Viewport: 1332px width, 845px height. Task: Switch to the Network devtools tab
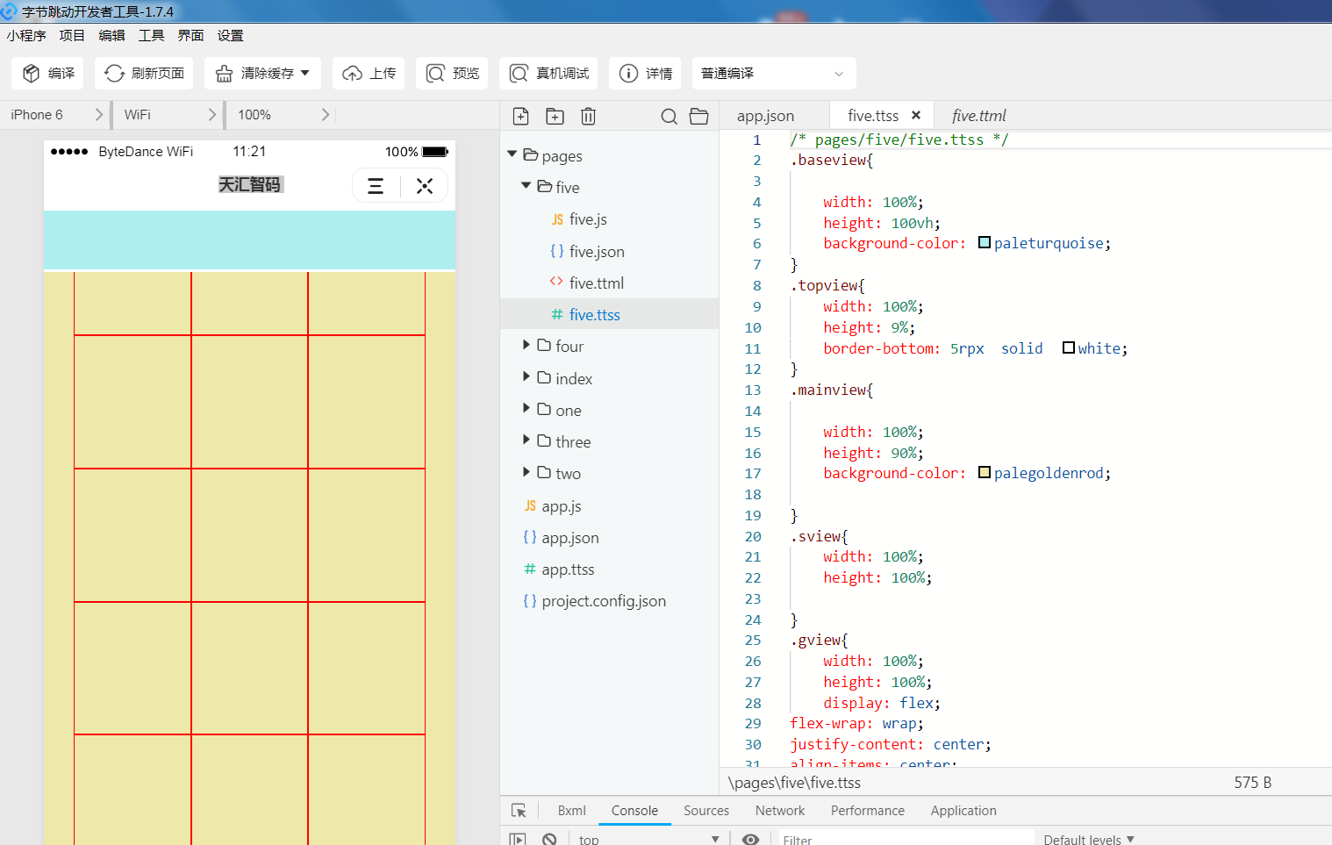pos(780,811)
